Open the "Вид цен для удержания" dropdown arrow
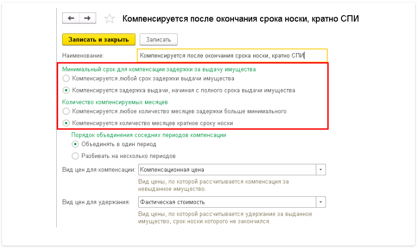 pyautogui.click(x=321, y=202)
